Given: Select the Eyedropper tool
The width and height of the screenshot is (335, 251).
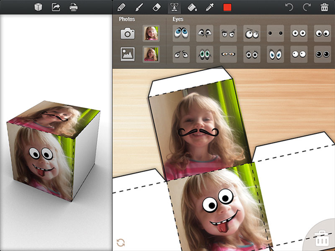Looking at the screenshot, I should click(209, 7).
